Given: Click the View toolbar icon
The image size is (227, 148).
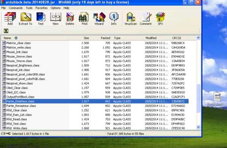Looking at the screenshot, I should [x=55, y=19].
